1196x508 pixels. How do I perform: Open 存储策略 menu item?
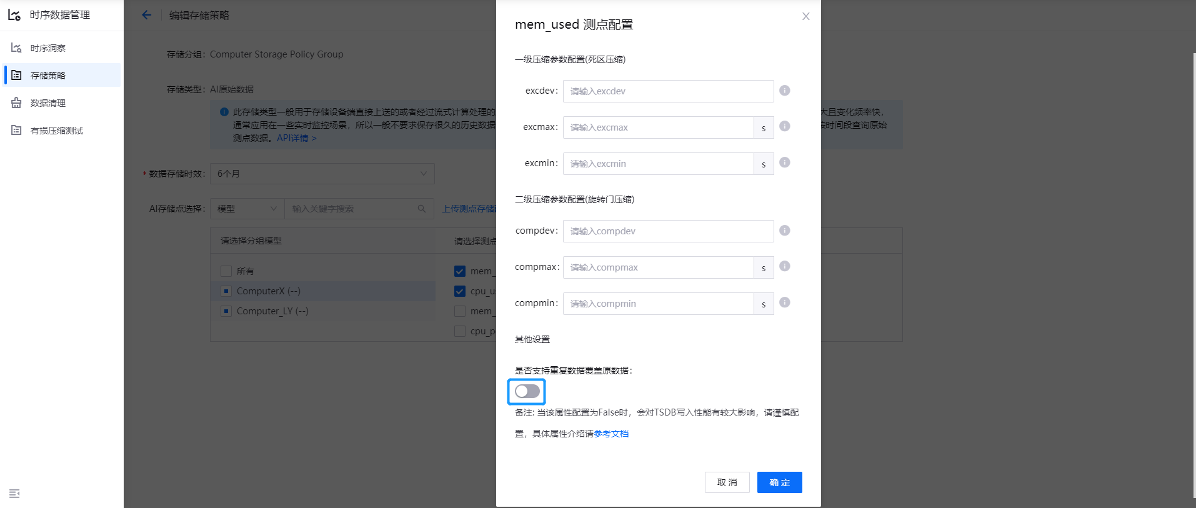pyautogui.click(x=62, y=75)
